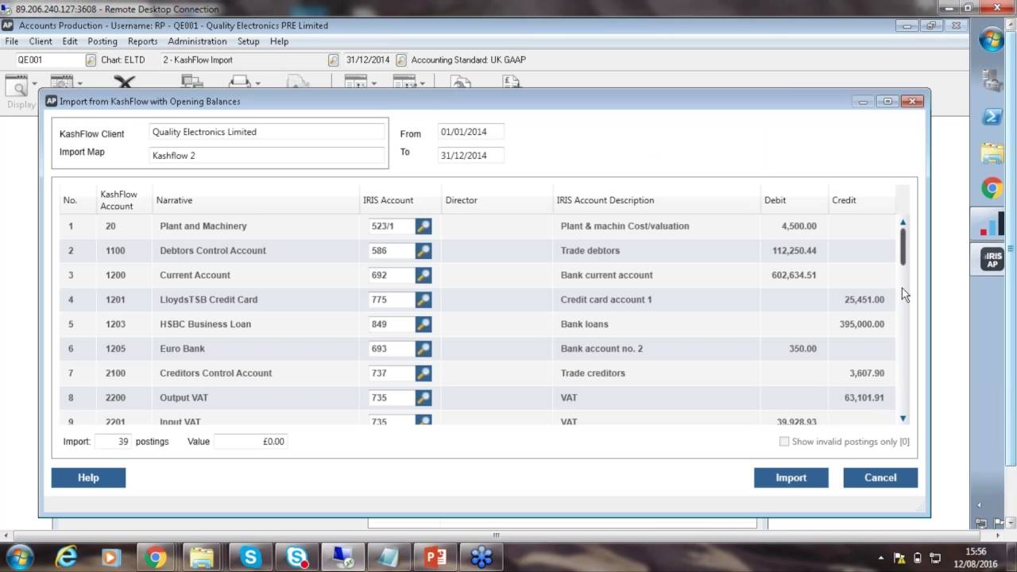The image size is (1017, 572).
Task: Open account lookup for Current Account row
Action: [423, 276]
